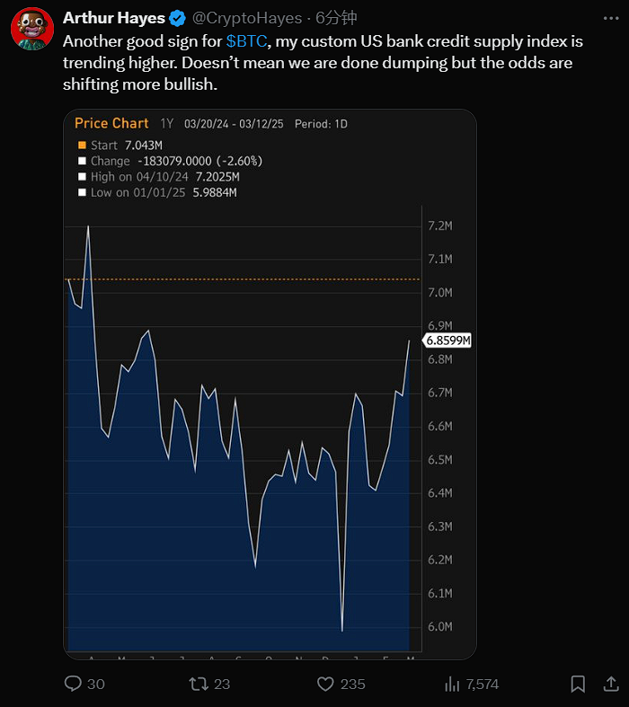Open the 1Y time range selector
Viewport: 629px width, 707px height.
click(x=166, y=124)
